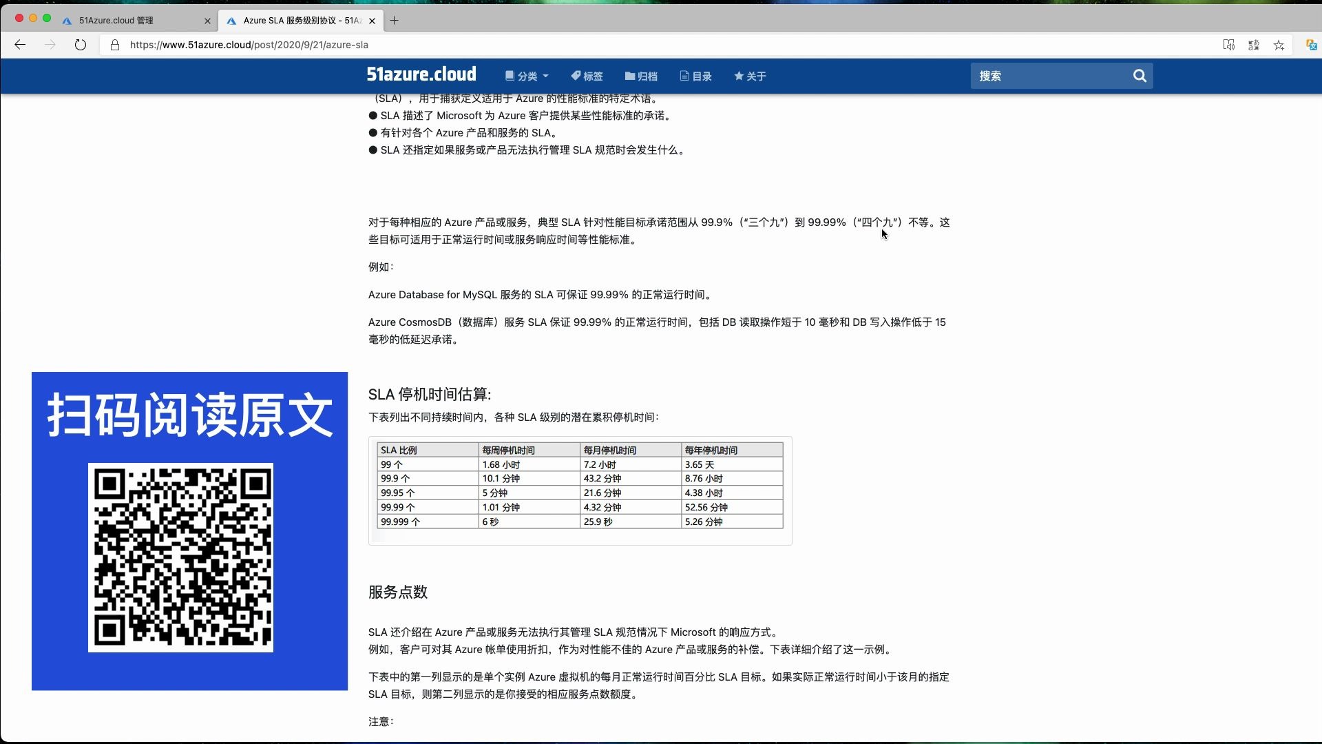Click the browser forward arrow
1322x744 pixels.
point(50,45)
